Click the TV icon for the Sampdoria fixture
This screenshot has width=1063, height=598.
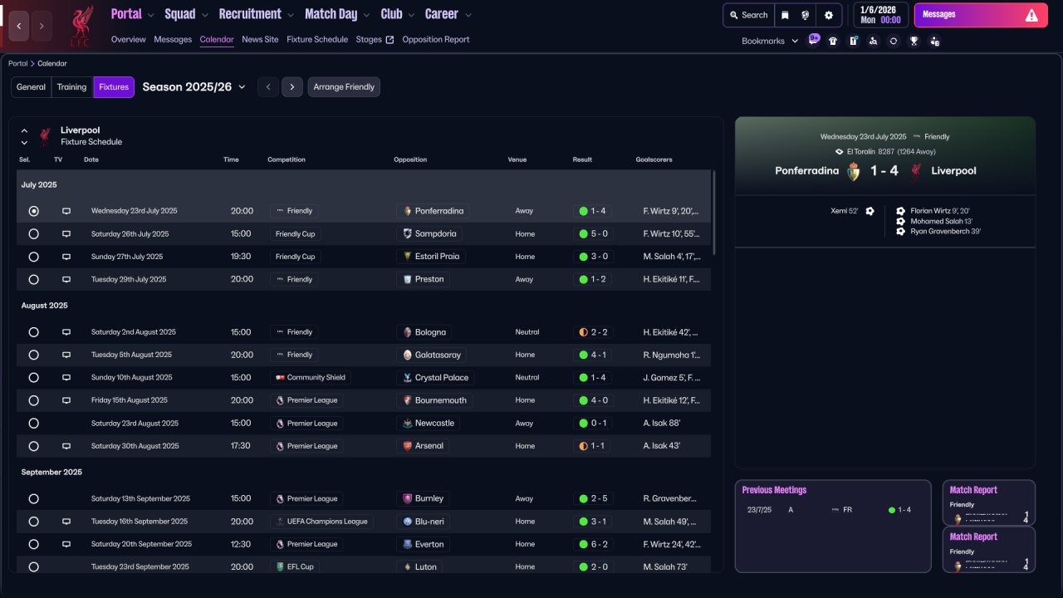pos(66,234)
